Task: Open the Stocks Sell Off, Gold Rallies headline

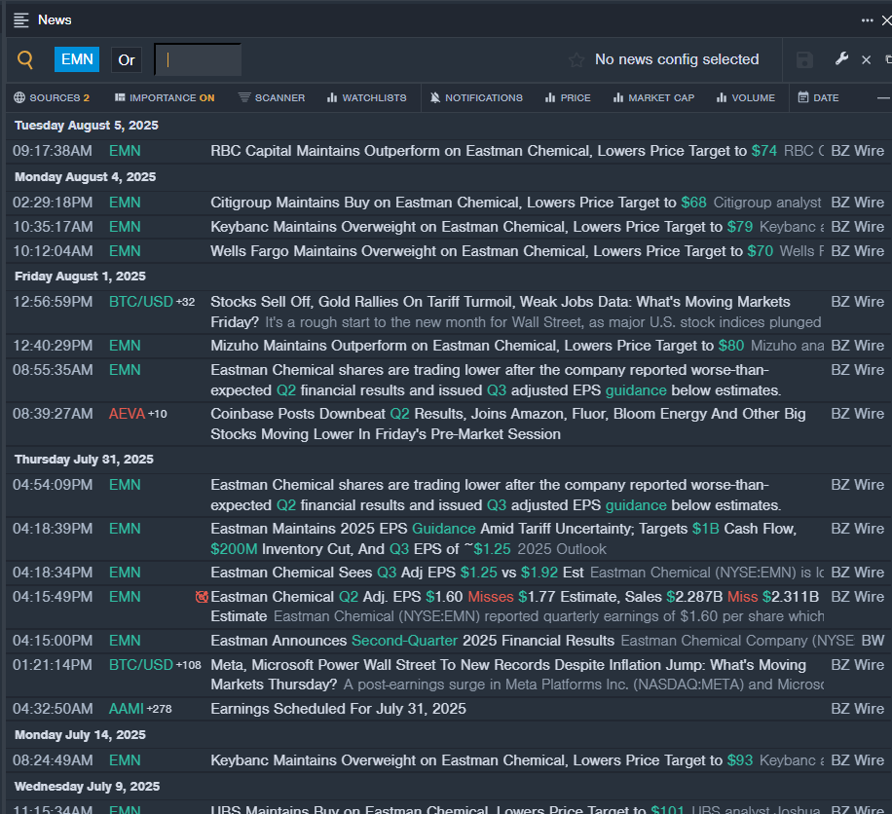Action: click(x=500, y=312)
